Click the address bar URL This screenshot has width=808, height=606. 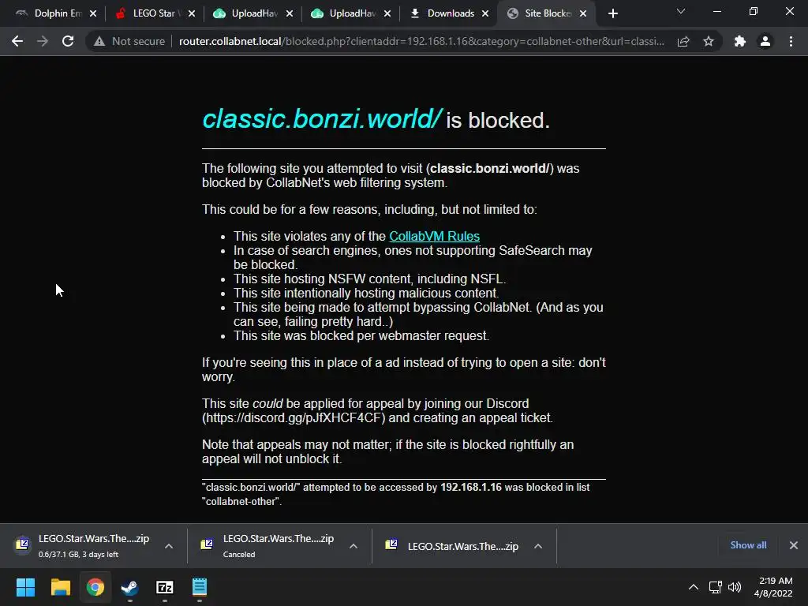(421, 41)
